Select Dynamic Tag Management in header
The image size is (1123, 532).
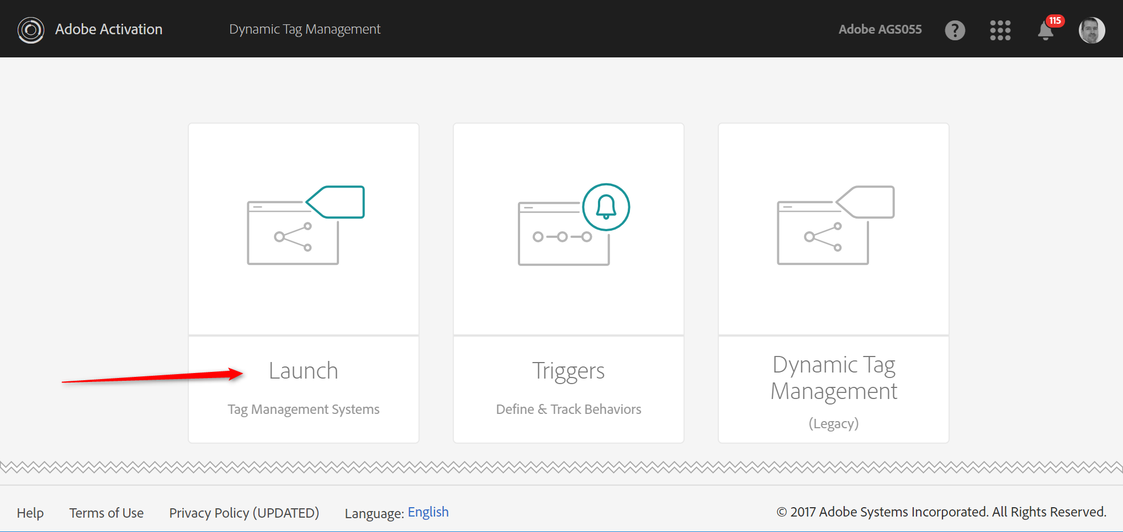point(305,29)
